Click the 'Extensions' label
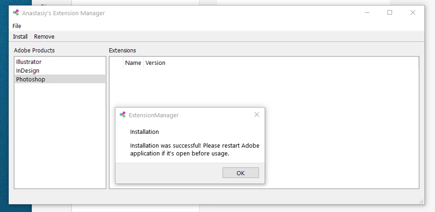Screen dimensions: 435x212 point(122,50)
